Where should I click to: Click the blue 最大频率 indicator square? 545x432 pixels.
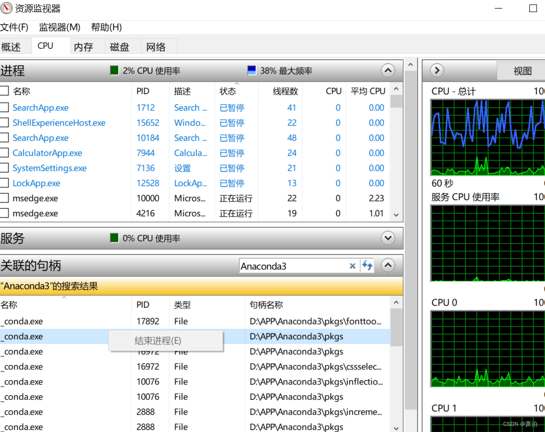pyautogui.click(x=251, y=70)
